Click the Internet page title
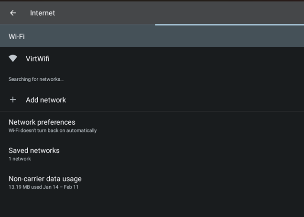This screenshot has width=304, height=217. pyautogui.click(x=43, y=13)
